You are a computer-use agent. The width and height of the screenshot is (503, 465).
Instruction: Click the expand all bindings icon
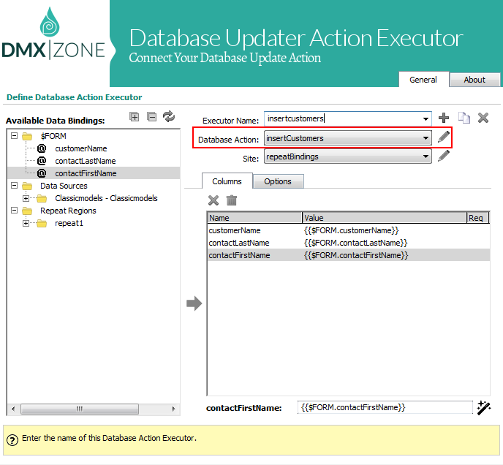[x=134, y=117]
